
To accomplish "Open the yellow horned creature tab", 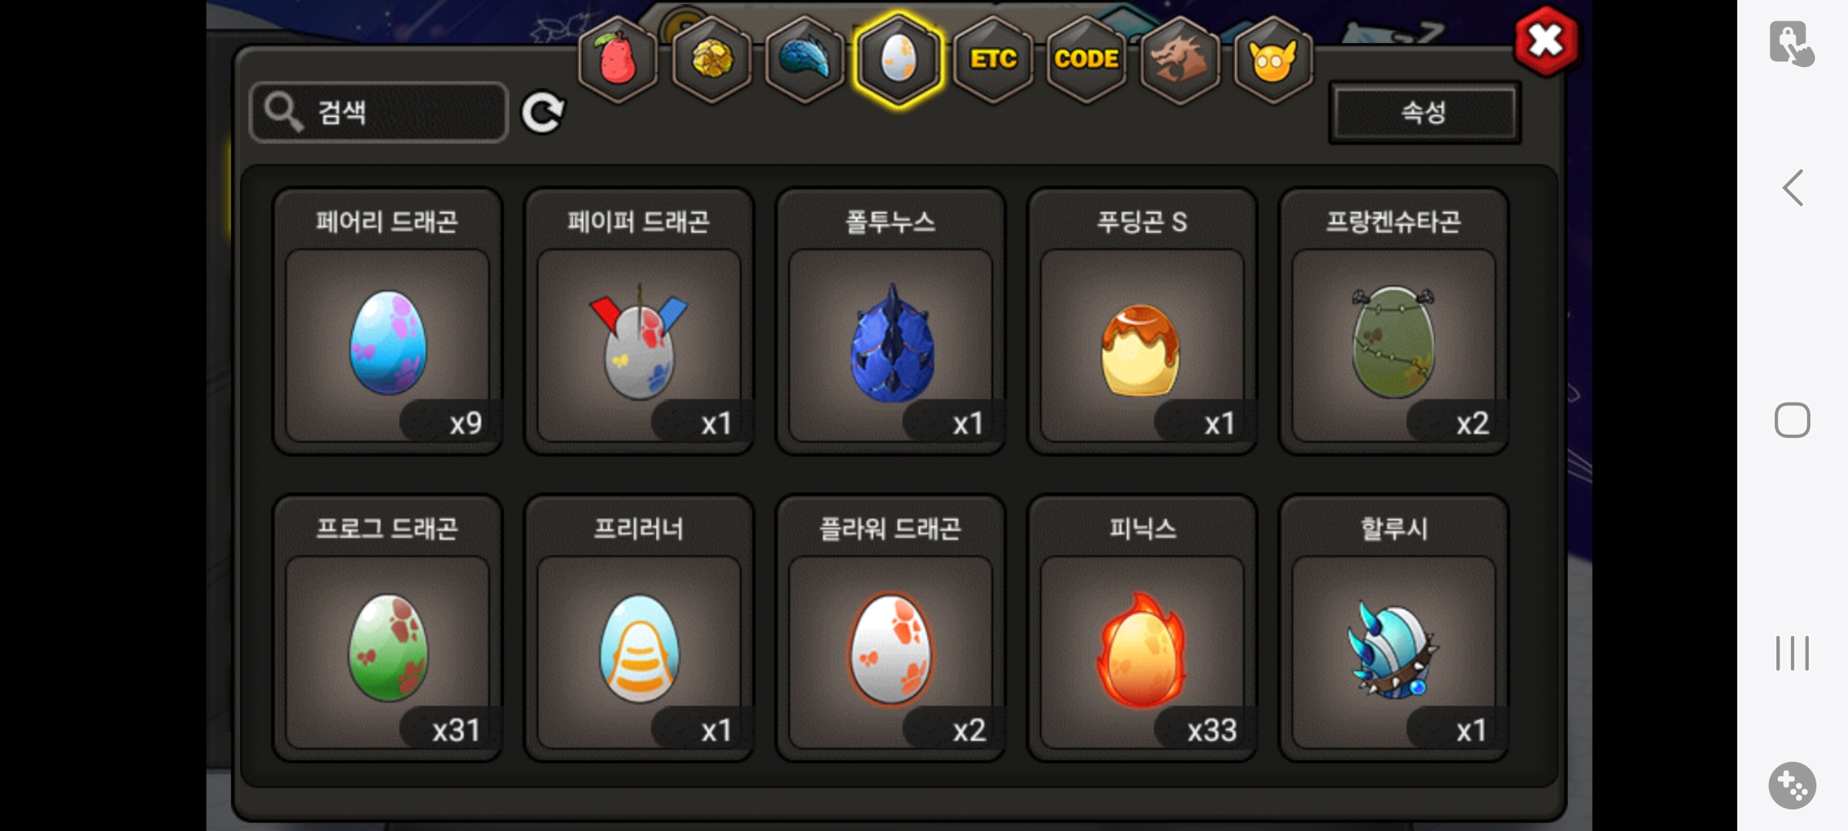I will coord(1274,60).
